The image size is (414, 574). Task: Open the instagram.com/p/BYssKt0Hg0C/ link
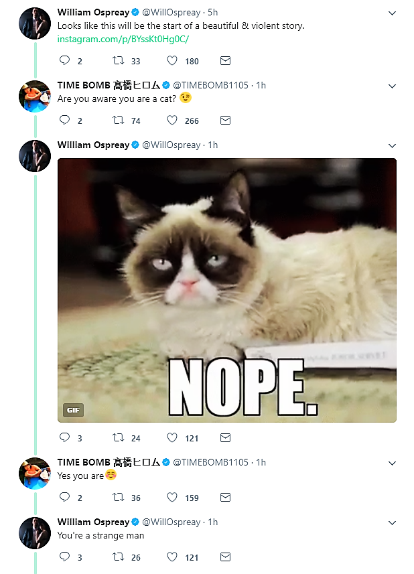click(x=123, y=39)
